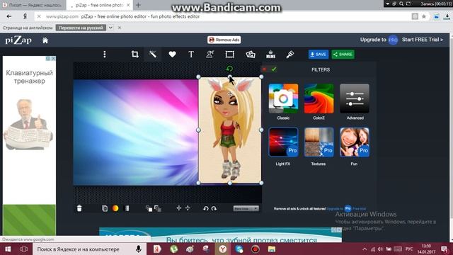Viewport: 453px width, 255px height.
Task: Undo the last action
Action: pyautogui.click(x=206, y=208)
